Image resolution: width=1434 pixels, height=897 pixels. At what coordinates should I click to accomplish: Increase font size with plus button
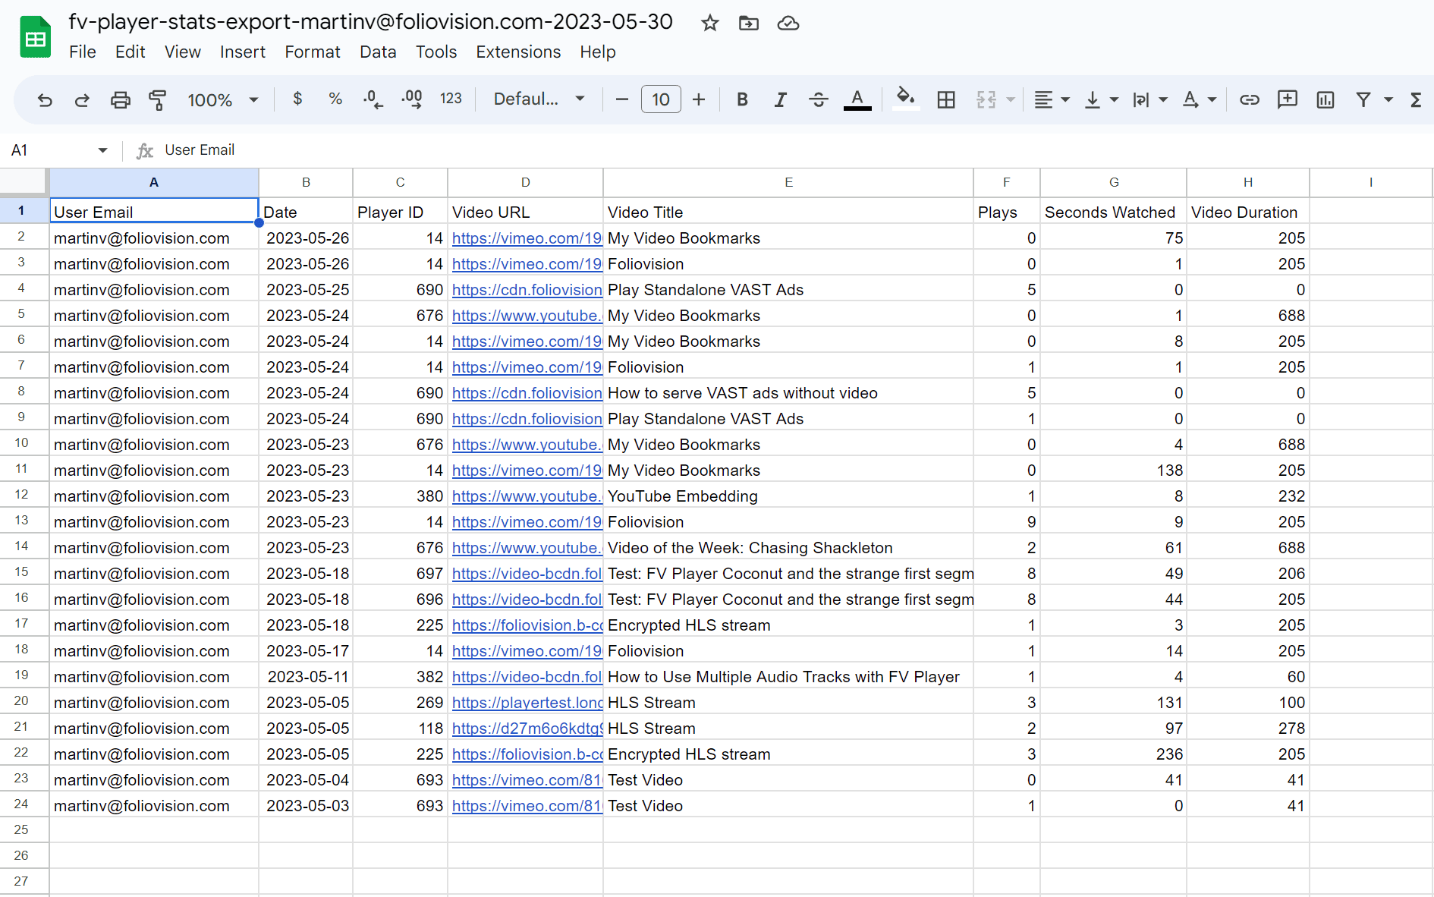(699, 99)
